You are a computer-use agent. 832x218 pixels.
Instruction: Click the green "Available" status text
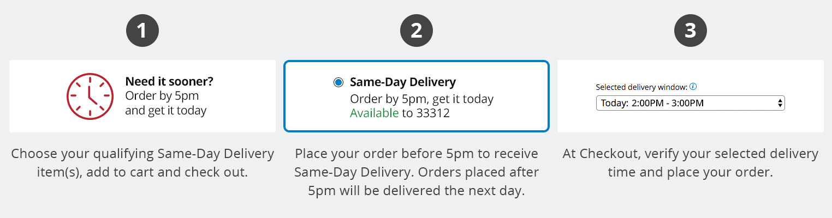coord(374,113)
